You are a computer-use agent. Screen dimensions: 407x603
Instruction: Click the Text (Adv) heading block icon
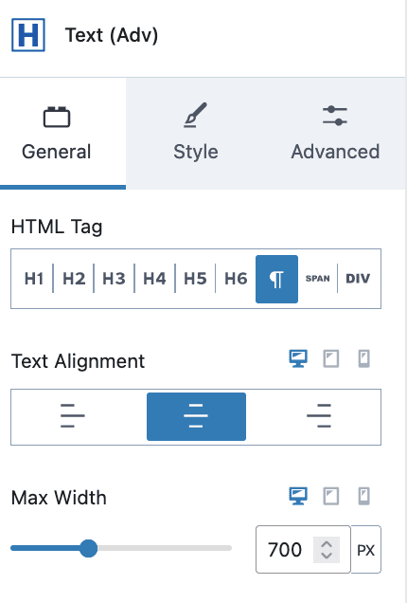pos(28,35)
